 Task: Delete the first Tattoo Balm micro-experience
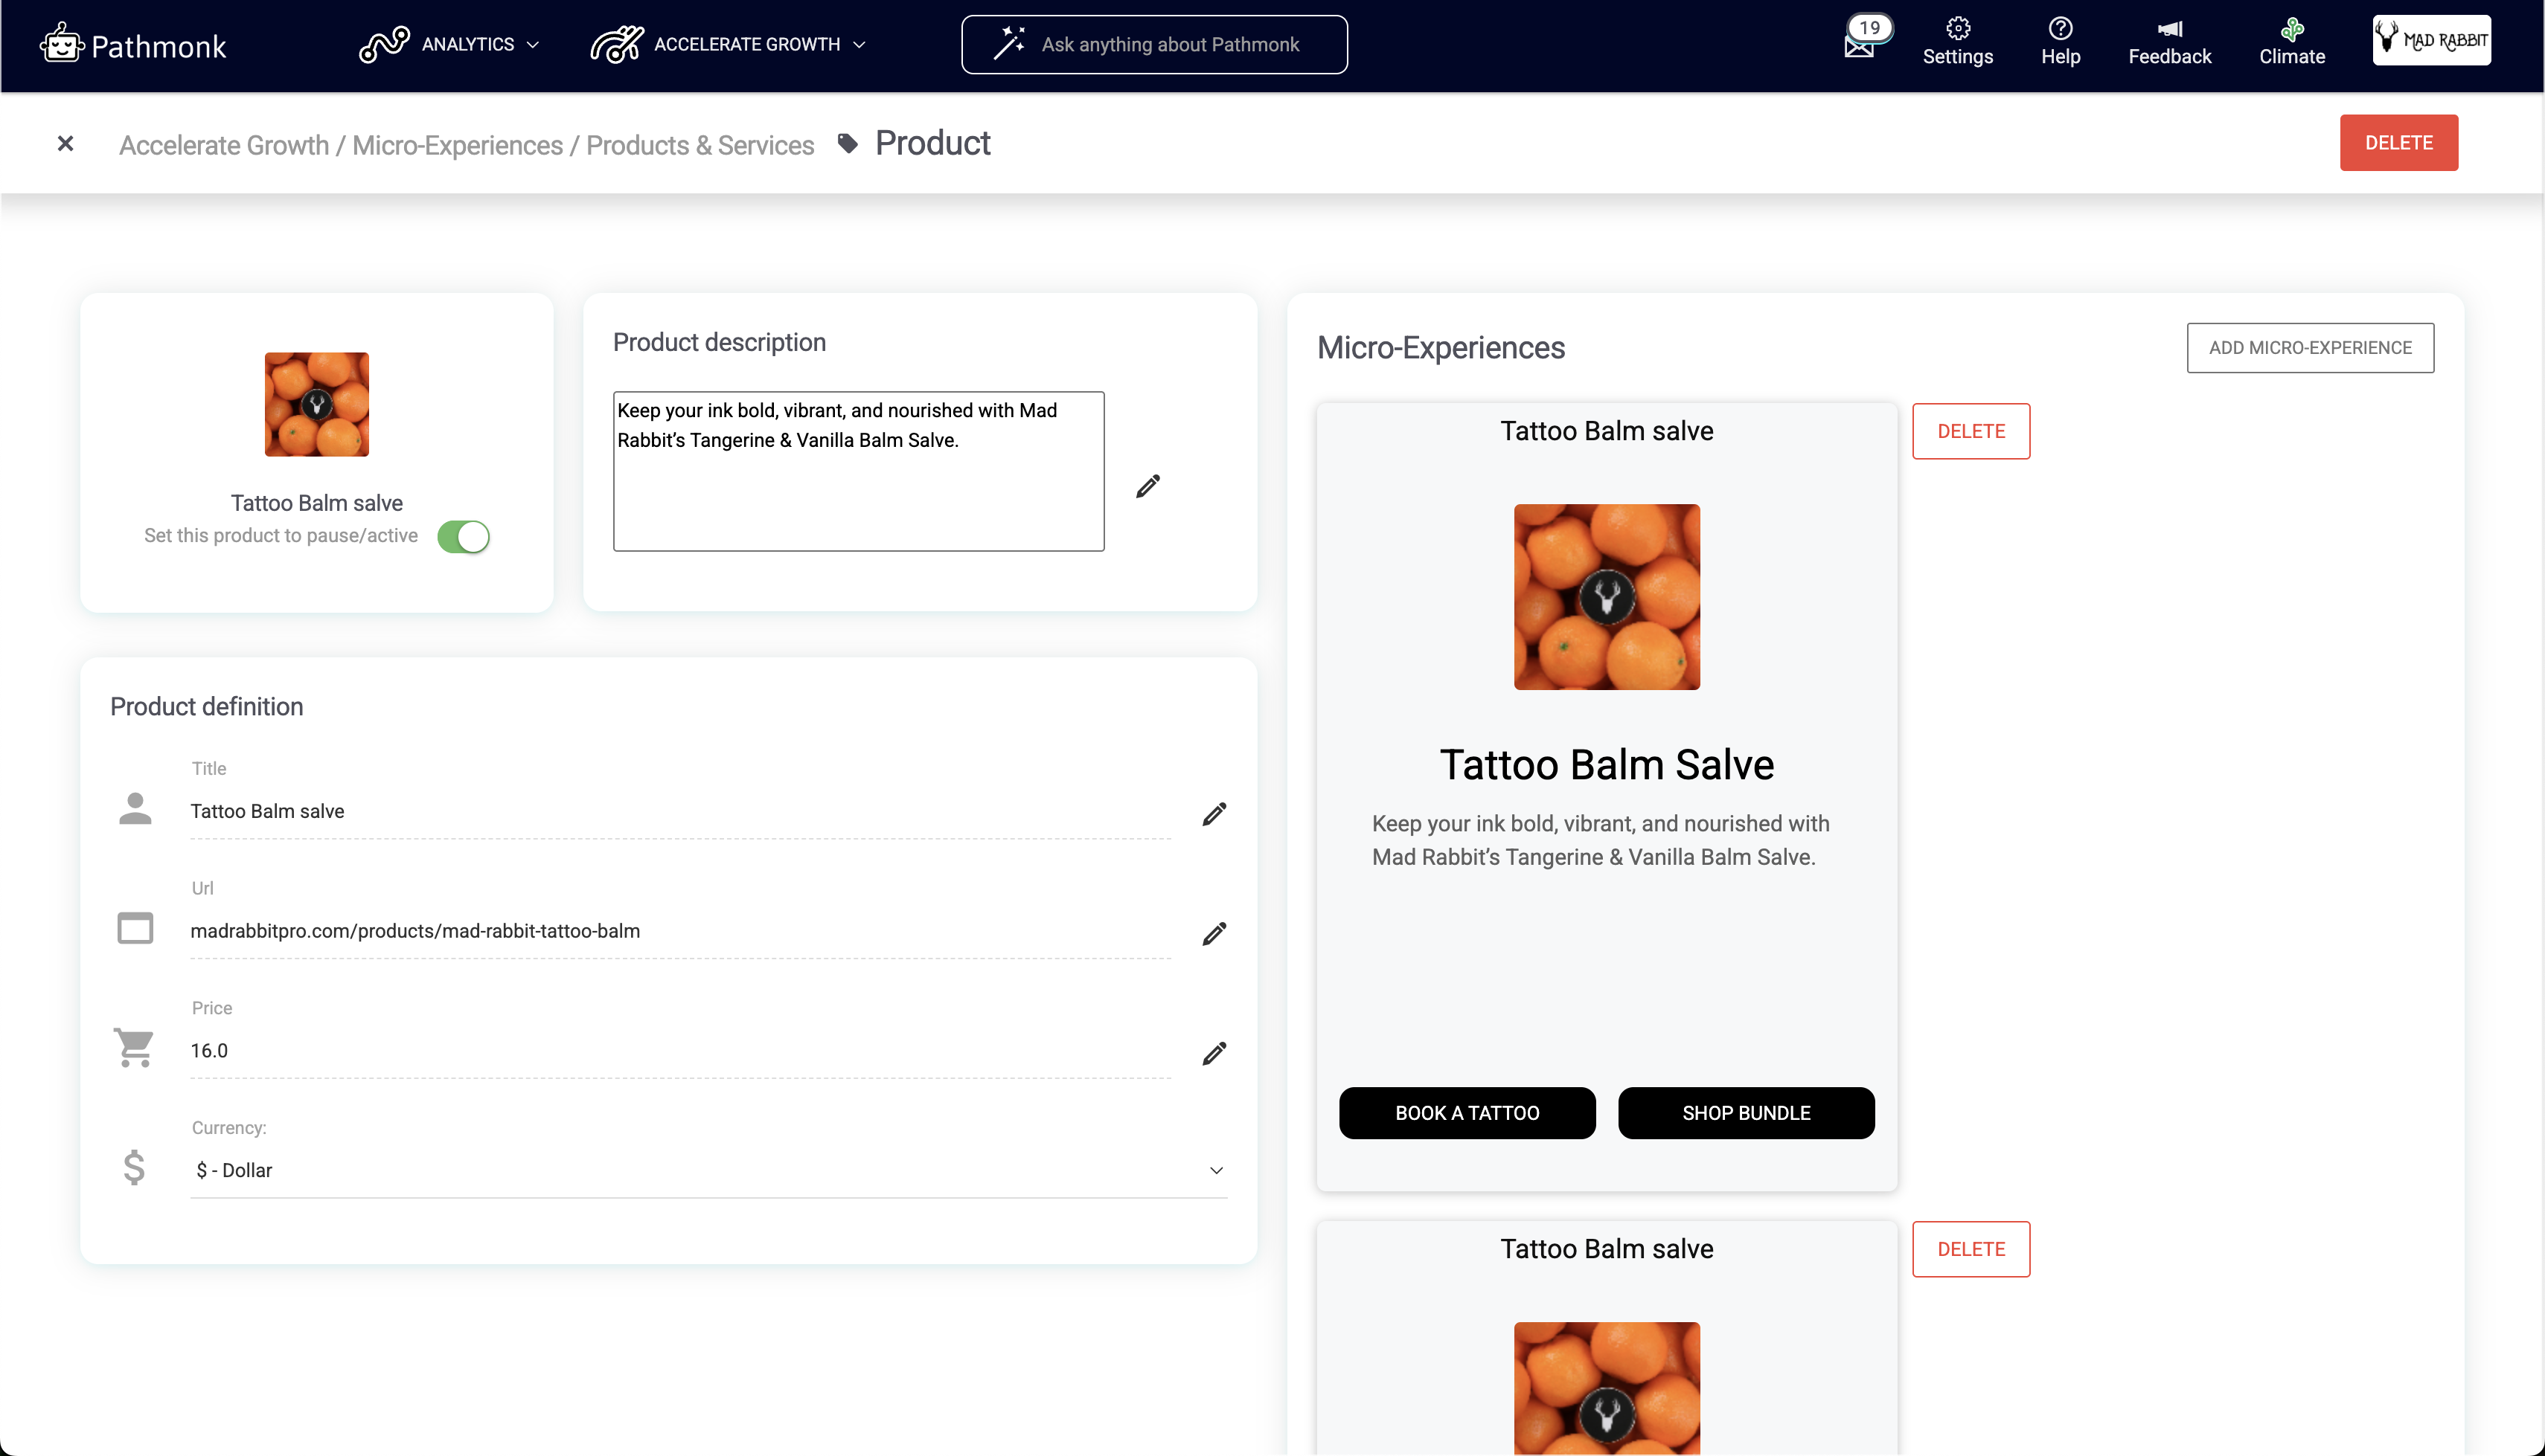1970,431
